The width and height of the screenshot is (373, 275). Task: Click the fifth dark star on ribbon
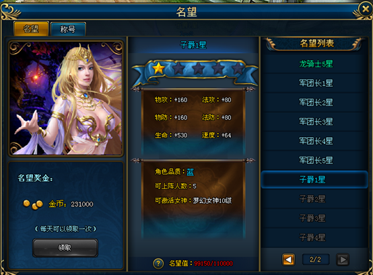point(238,69)
